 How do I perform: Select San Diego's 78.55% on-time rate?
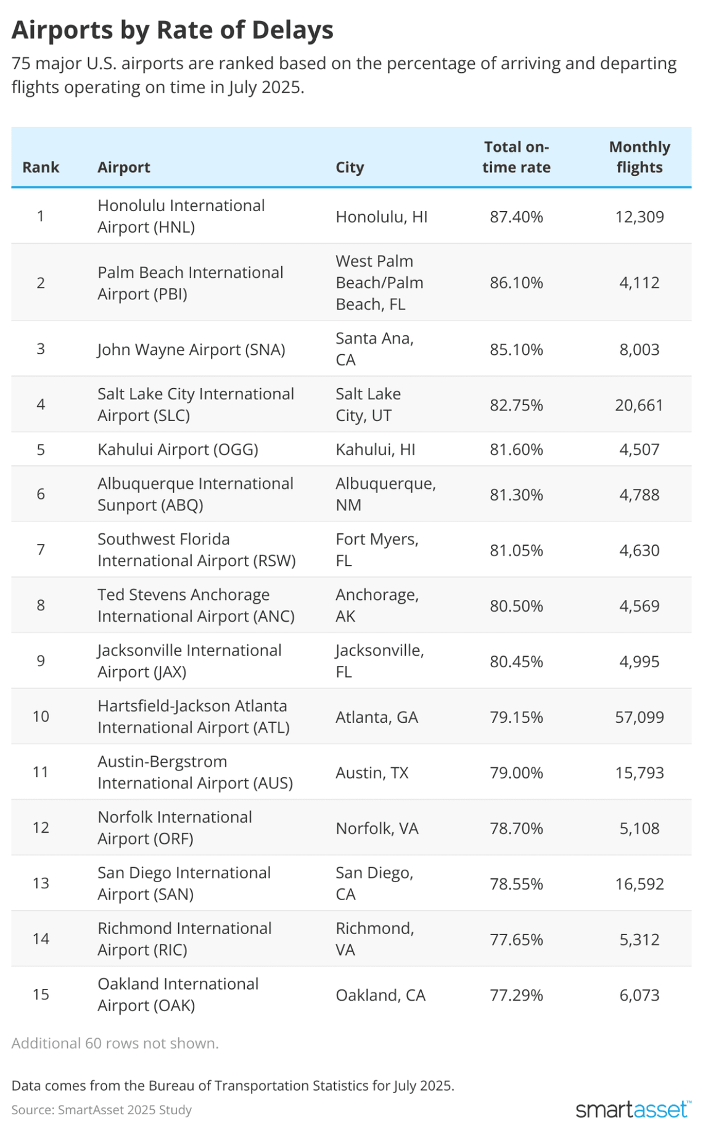click(516, 883)
